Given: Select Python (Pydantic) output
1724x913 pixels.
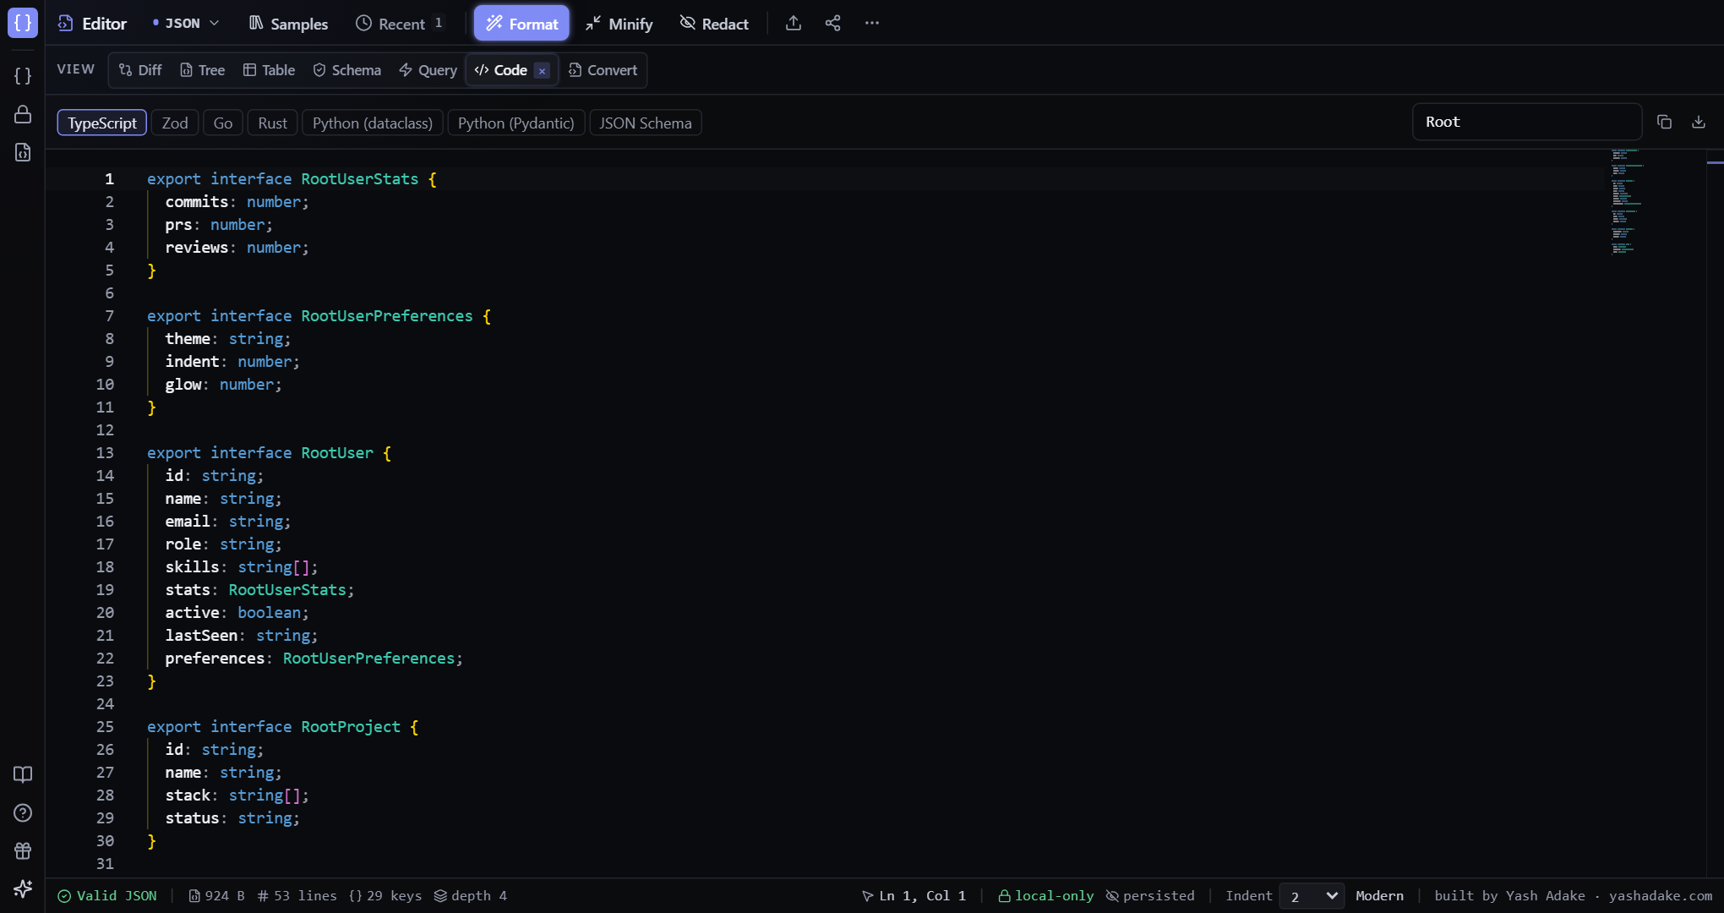Looking at the screenshot, I should click(x=516, y=123).
